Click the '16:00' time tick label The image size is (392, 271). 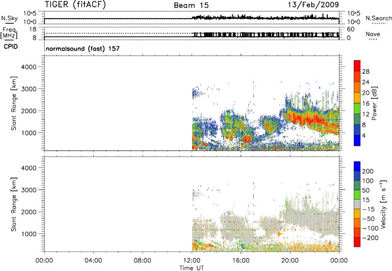[241, 261]
